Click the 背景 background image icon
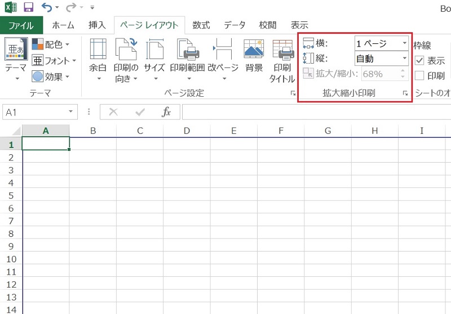451x314 pixels. coord(254,50)
